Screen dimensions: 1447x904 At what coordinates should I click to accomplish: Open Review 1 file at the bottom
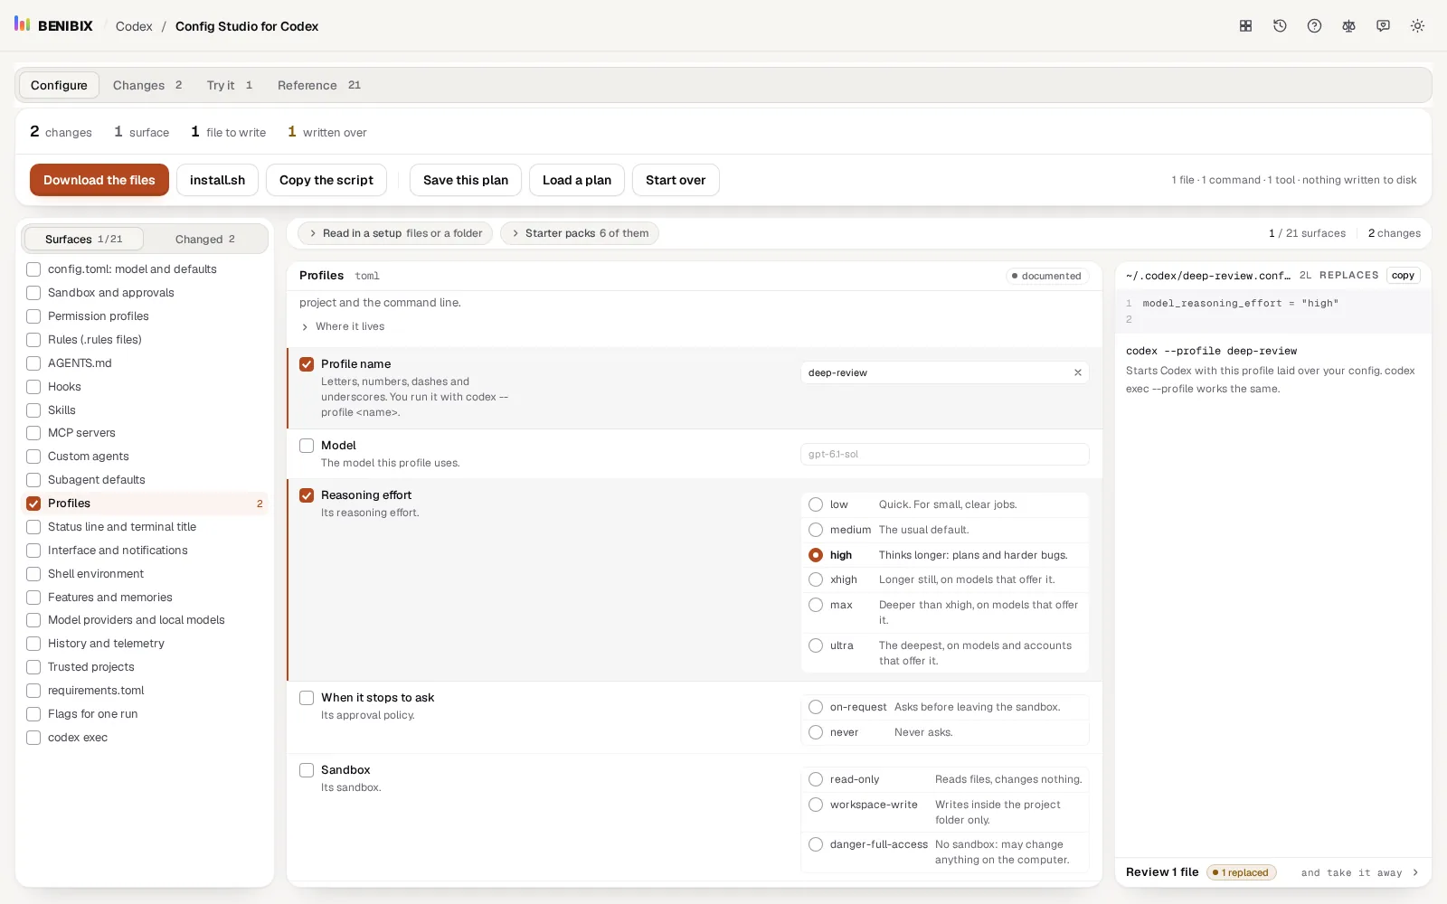click(x=1162, y=872)
